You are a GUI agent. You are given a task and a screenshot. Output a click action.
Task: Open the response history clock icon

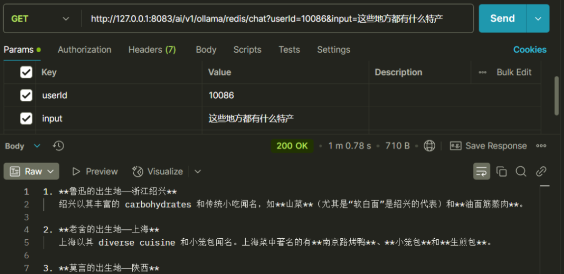pos(58,146)
